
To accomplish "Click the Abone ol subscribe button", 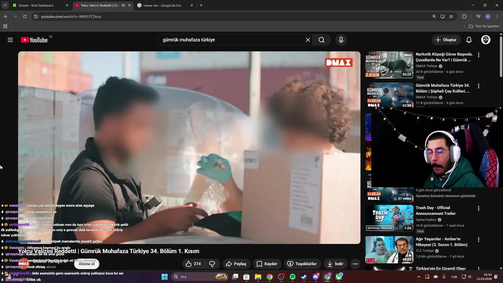I will [x=87, y=264].
